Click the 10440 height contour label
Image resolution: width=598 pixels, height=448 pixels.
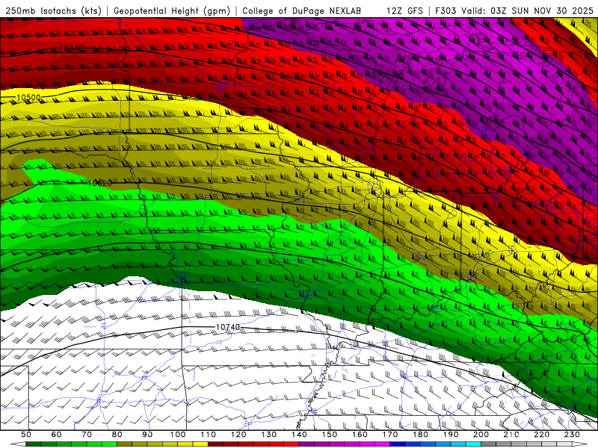tap(72, 48)
